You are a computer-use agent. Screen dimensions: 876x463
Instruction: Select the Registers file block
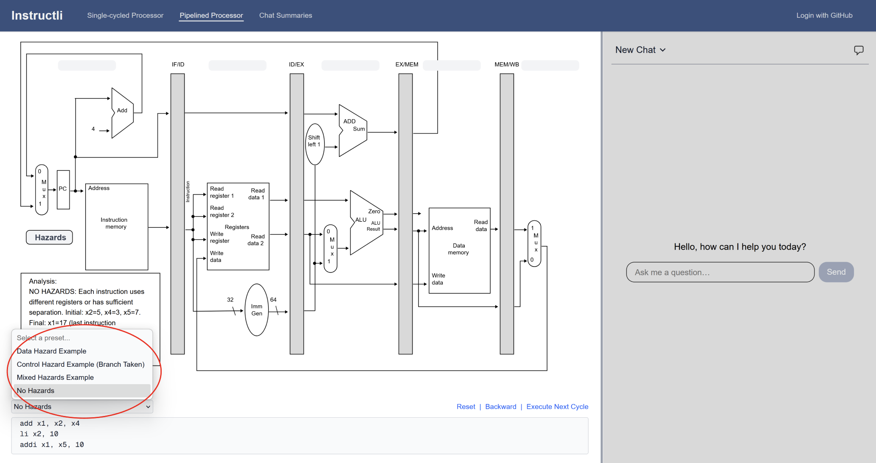pos(238,226)
